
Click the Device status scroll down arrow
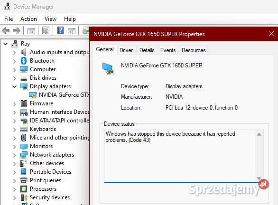pyautogui.click(x=259, y=178)
